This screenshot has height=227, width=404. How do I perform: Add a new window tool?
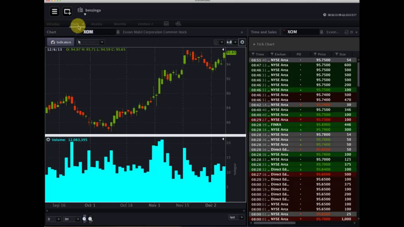coord(68,12)
